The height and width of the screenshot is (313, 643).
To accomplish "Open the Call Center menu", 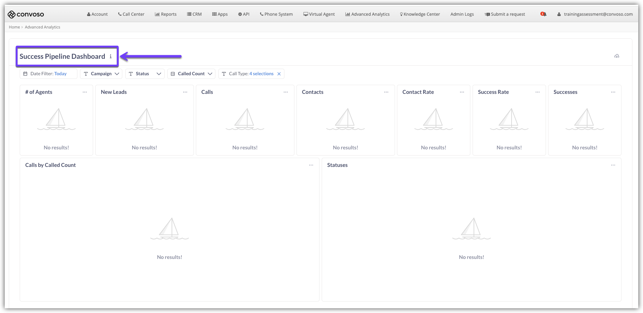I will 131,14.
